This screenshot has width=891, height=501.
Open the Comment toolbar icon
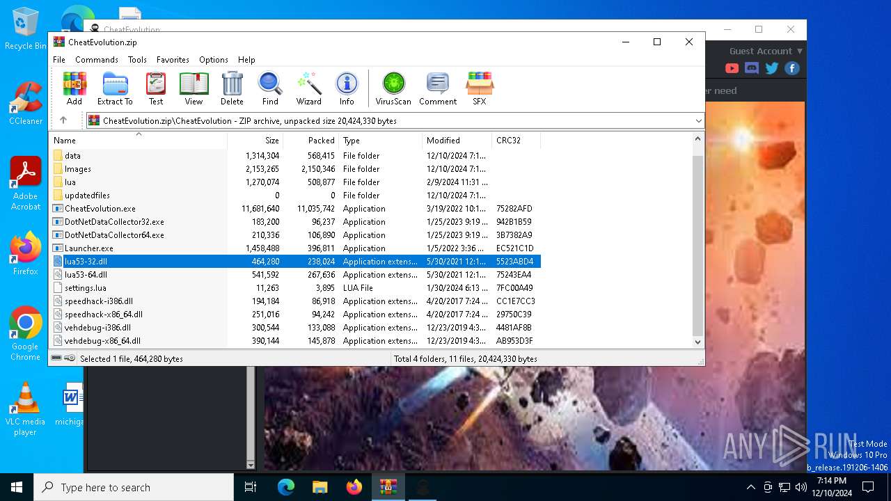[438, 88]
